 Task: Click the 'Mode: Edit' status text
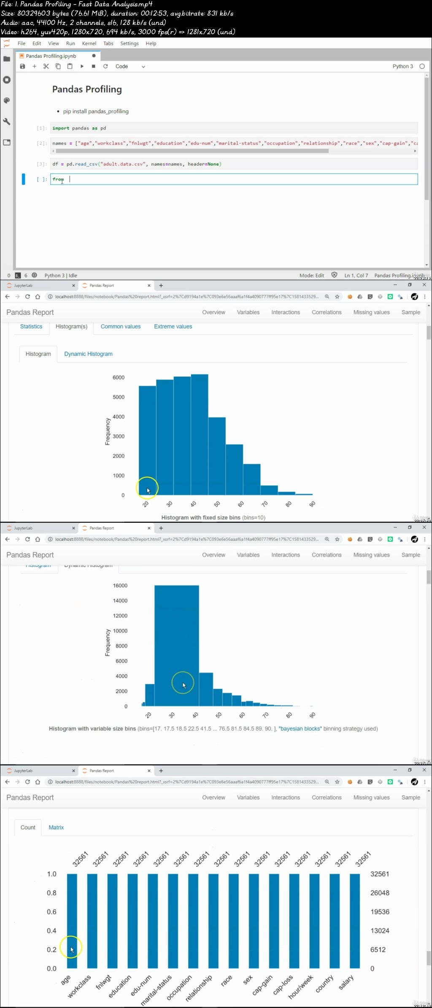[312, 276]
